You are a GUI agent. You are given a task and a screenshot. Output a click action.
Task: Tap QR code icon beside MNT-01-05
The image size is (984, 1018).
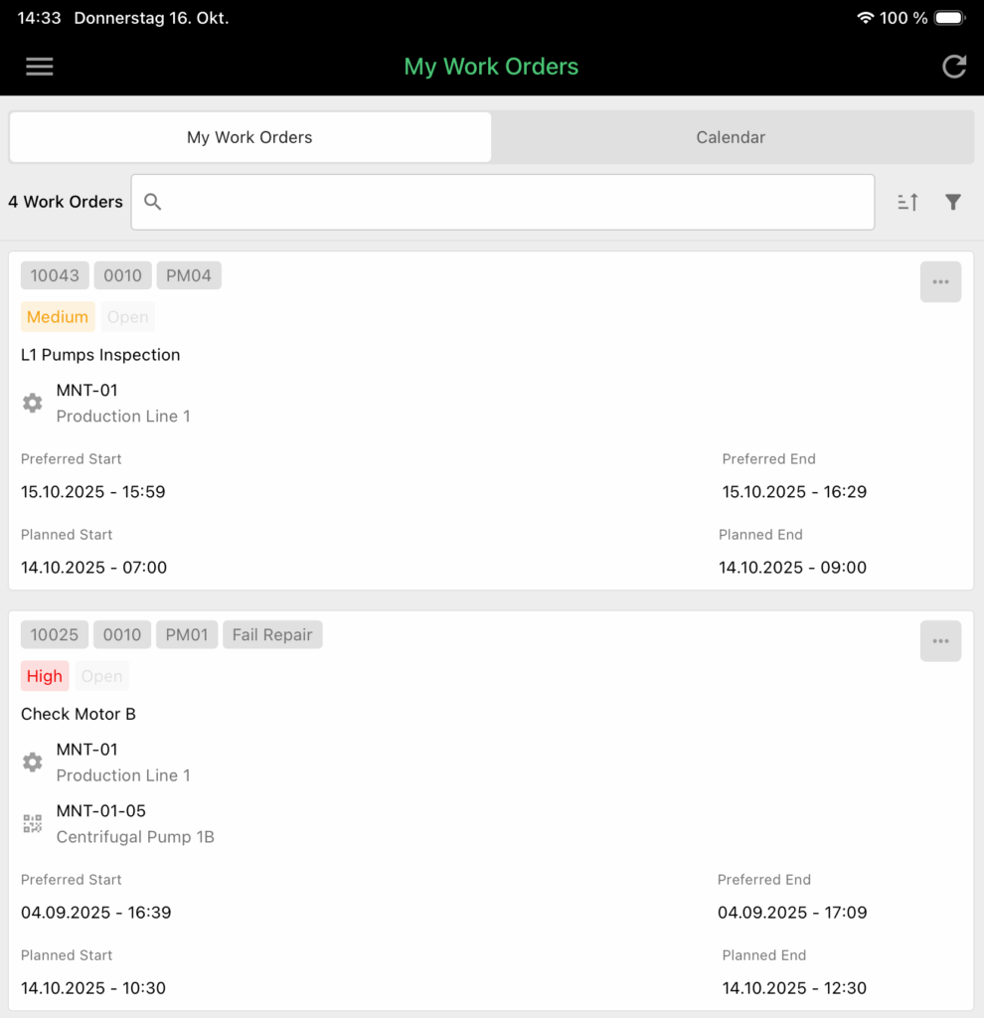pos(33,823)
